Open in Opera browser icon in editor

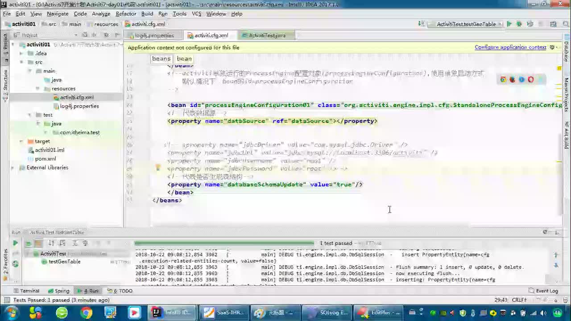point(531,79)
